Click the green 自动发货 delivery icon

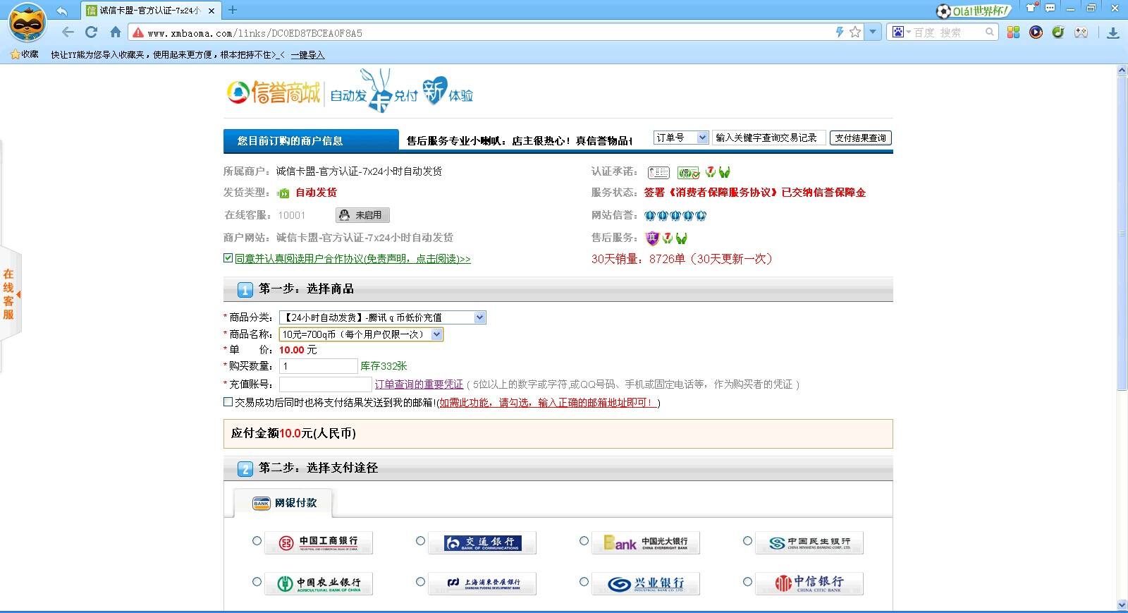pyautogui.click(x=283, y=193)
